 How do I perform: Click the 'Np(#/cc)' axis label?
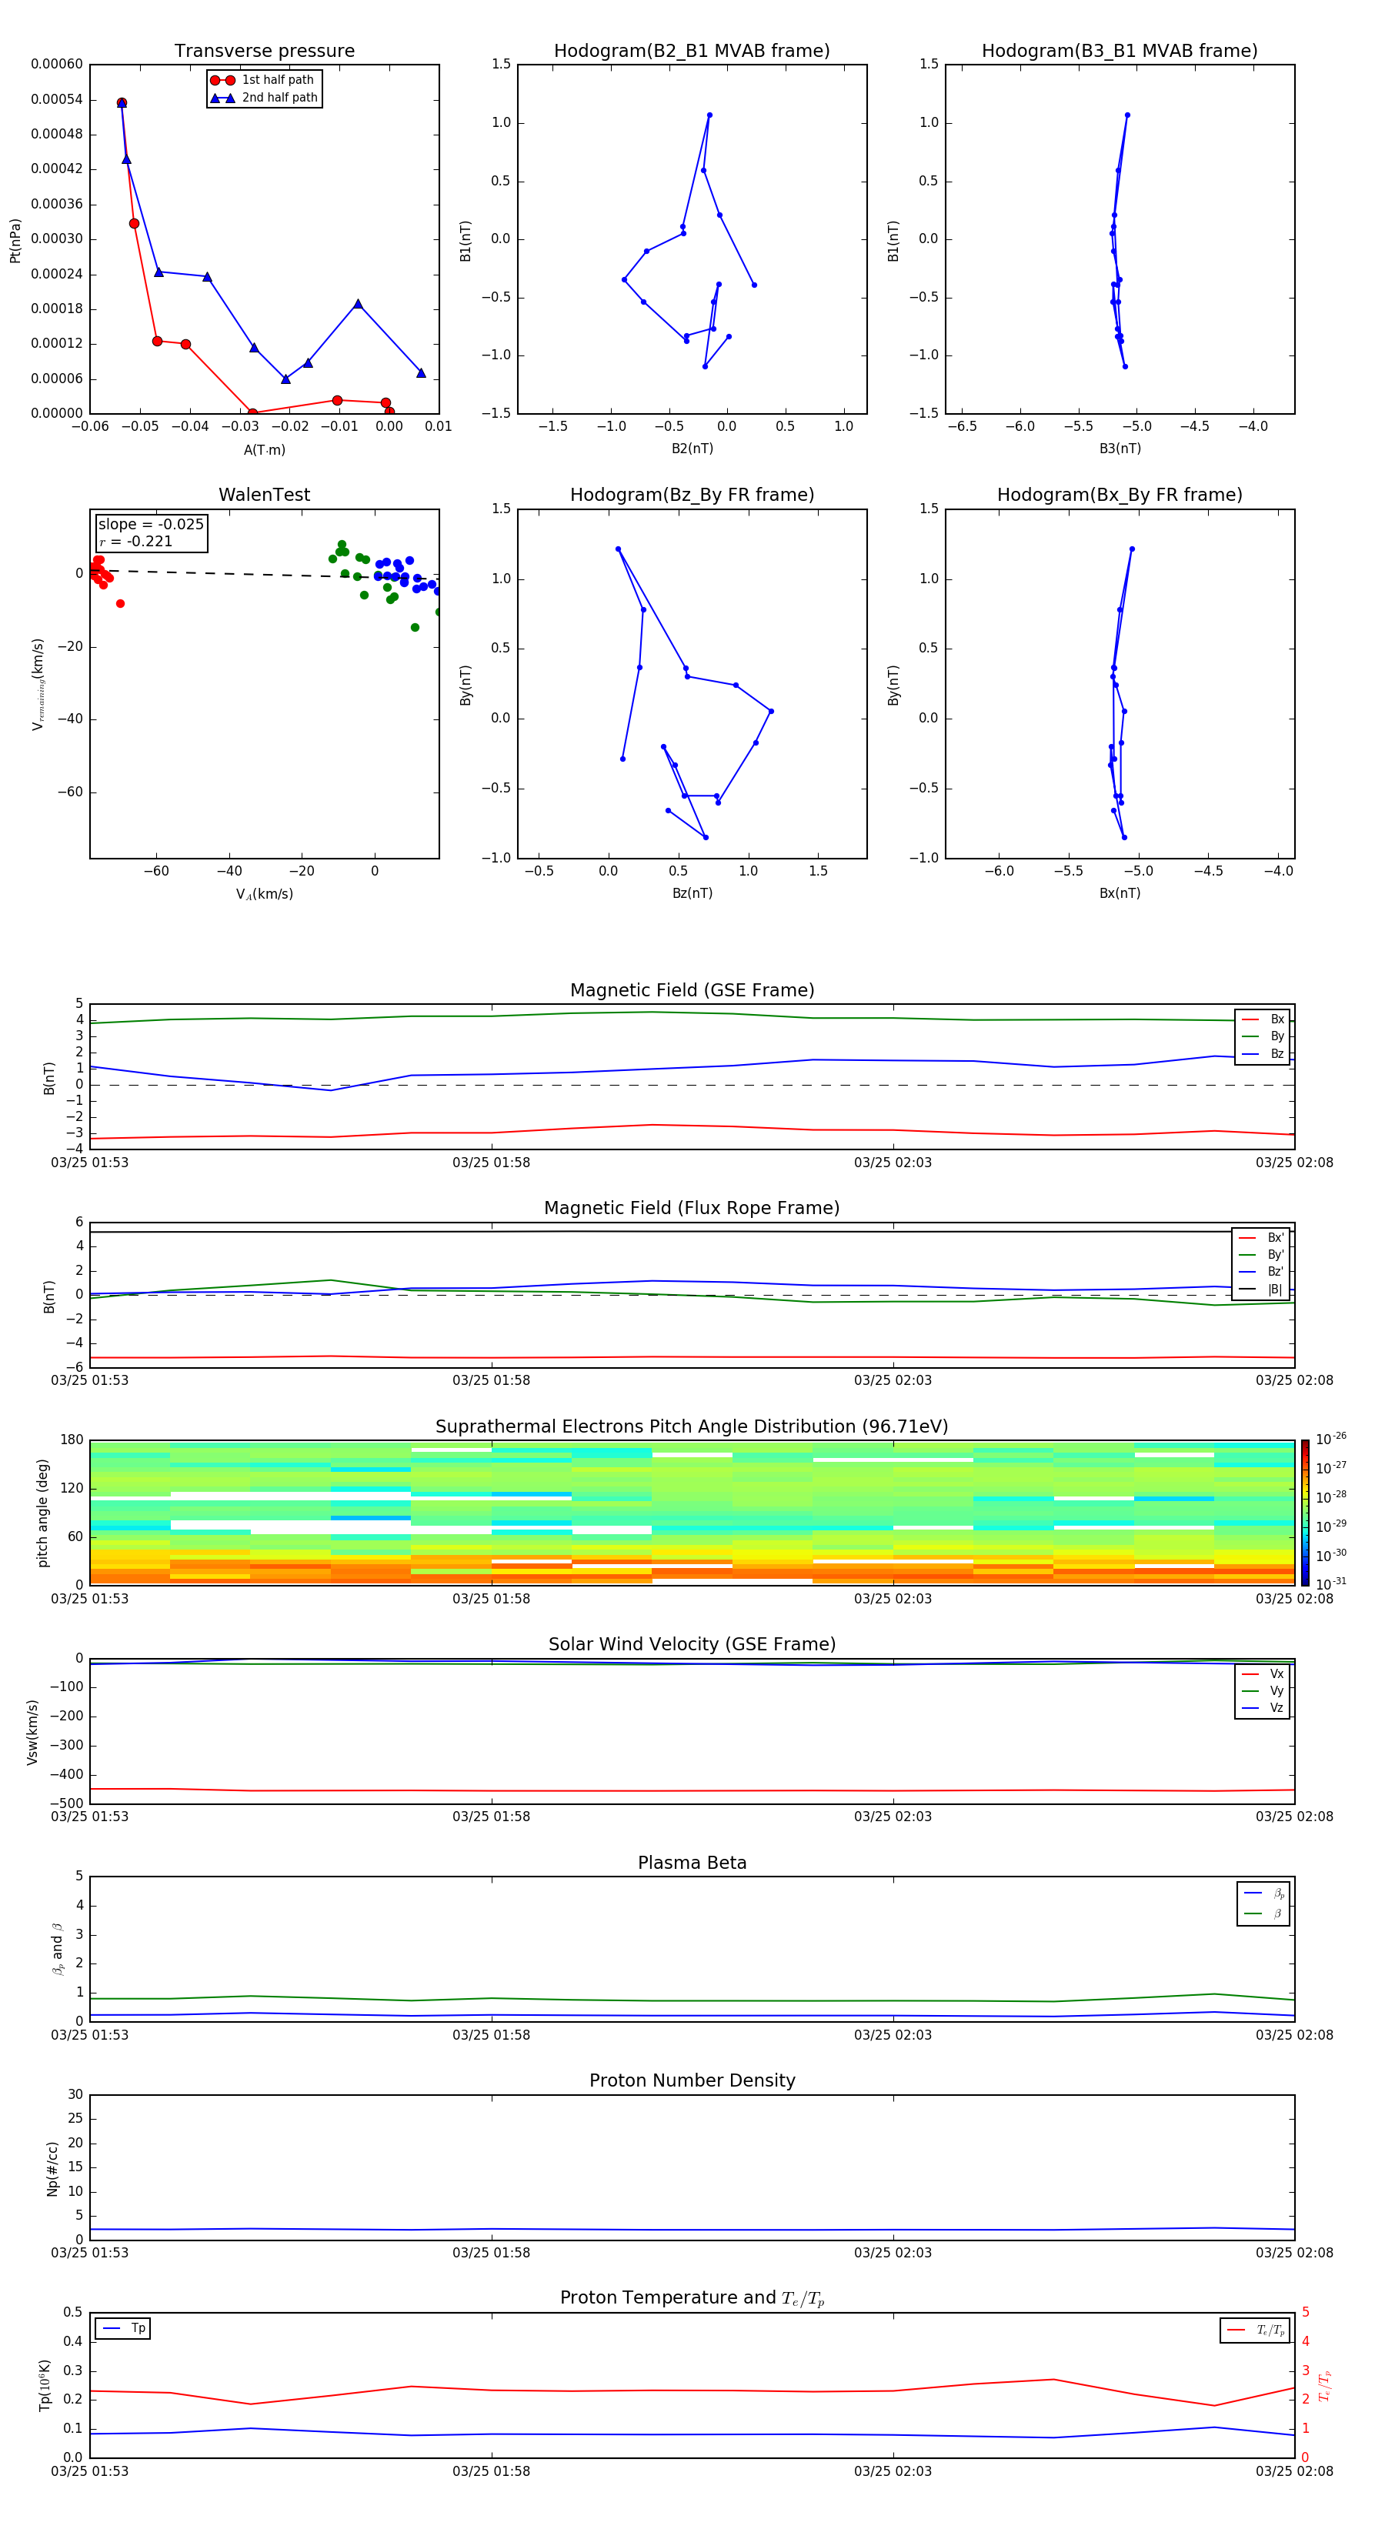[52, 2168]
